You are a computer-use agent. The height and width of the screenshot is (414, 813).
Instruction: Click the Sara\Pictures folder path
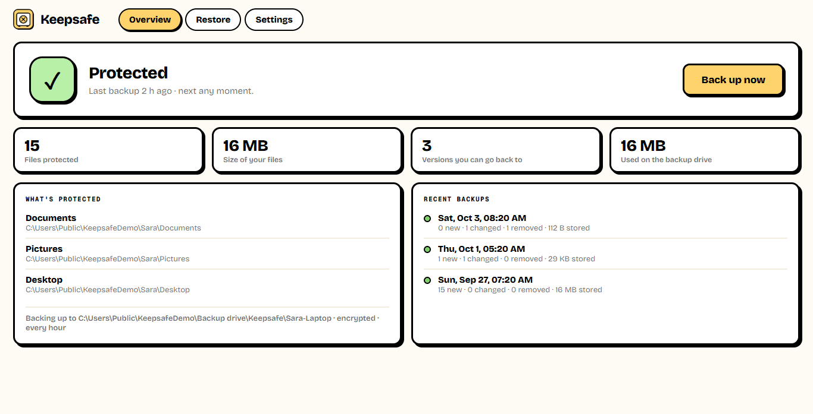[x=108, y=259]
